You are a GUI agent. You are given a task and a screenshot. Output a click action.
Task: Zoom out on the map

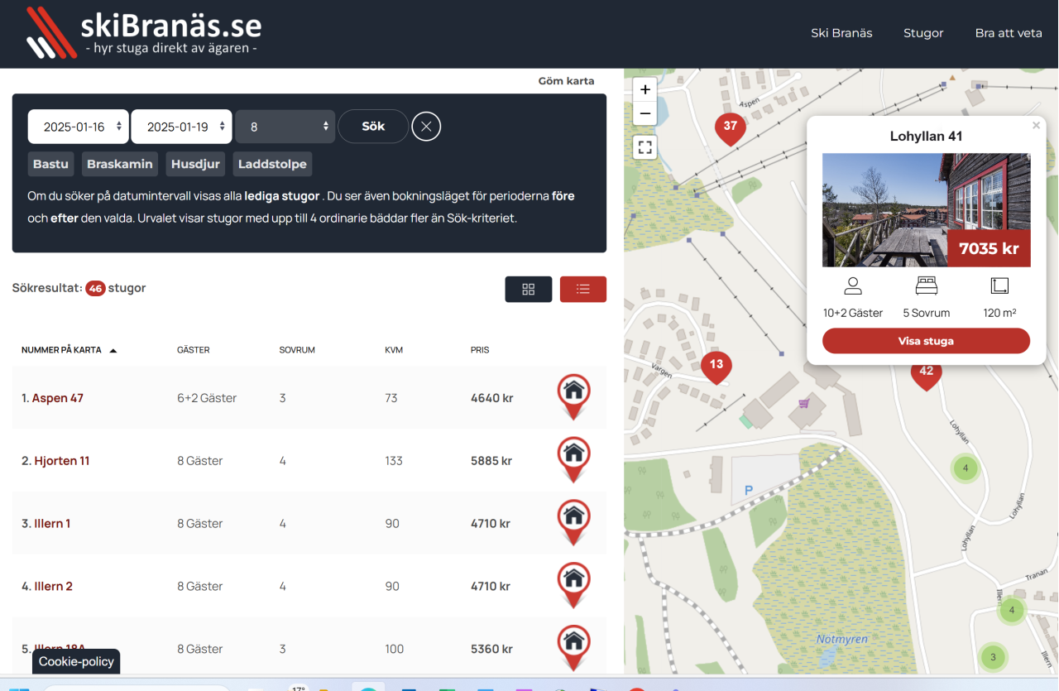[x=645, y=113]
